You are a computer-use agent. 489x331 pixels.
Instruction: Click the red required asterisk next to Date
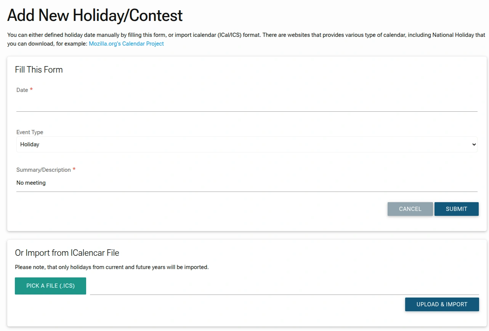point(31,90)
